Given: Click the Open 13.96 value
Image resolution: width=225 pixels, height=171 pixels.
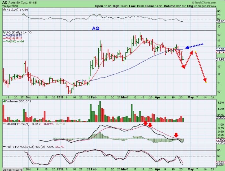Looking at the screenshot, I should pyautogui.click(x=103, y=6).
